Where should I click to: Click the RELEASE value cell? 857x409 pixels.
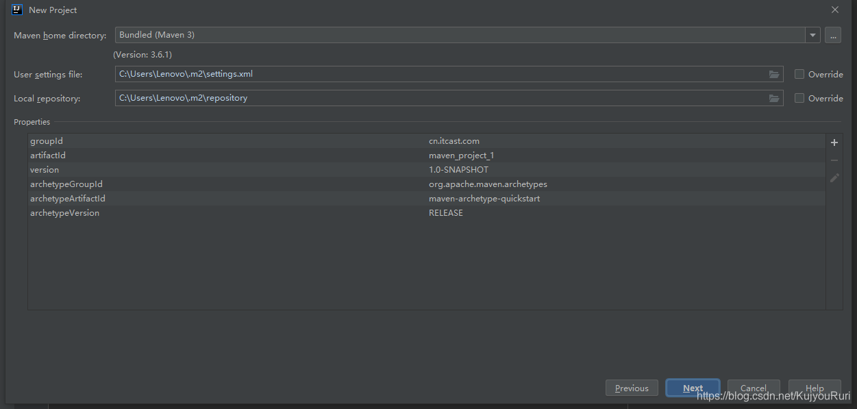pyautogui.click(x=446, y=213)
